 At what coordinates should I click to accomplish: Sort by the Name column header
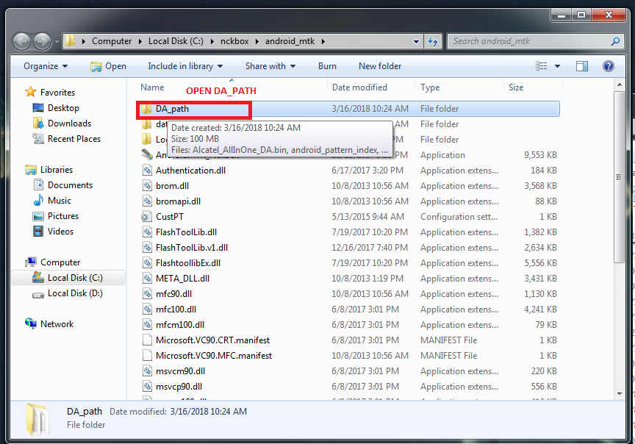tap(152, 87)
